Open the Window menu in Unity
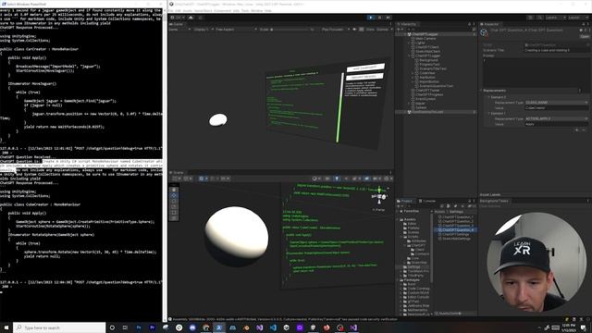 257,10
